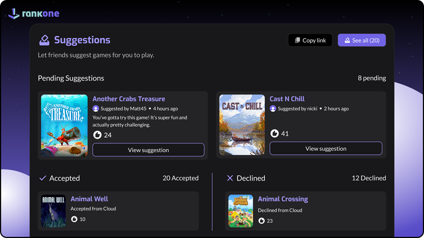Open See all (20) suggestions
Viewport: 424px width, 238px height.
click(361, 40)
